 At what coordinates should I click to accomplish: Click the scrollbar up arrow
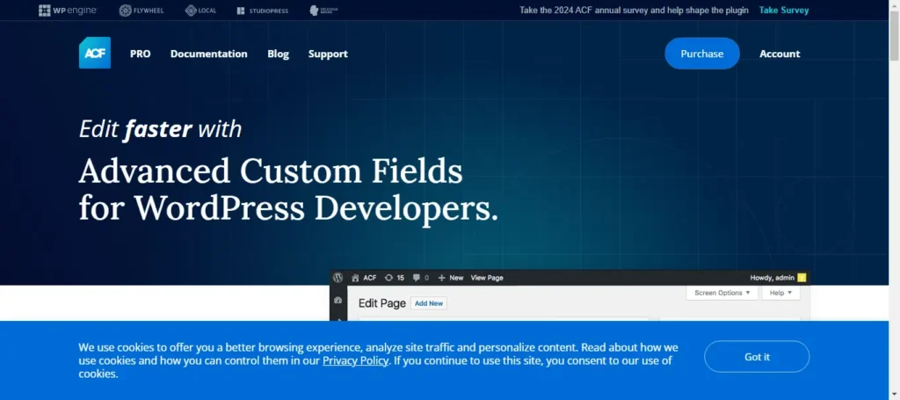click(894, 4)
